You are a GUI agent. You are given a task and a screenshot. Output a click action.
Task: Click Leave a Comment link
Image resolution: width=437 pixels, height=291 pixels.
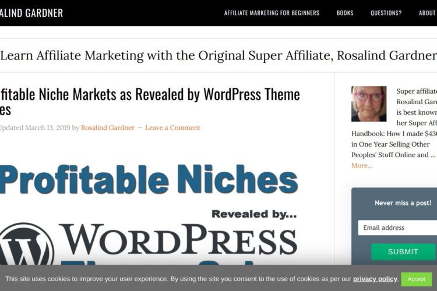pos(173,127)
